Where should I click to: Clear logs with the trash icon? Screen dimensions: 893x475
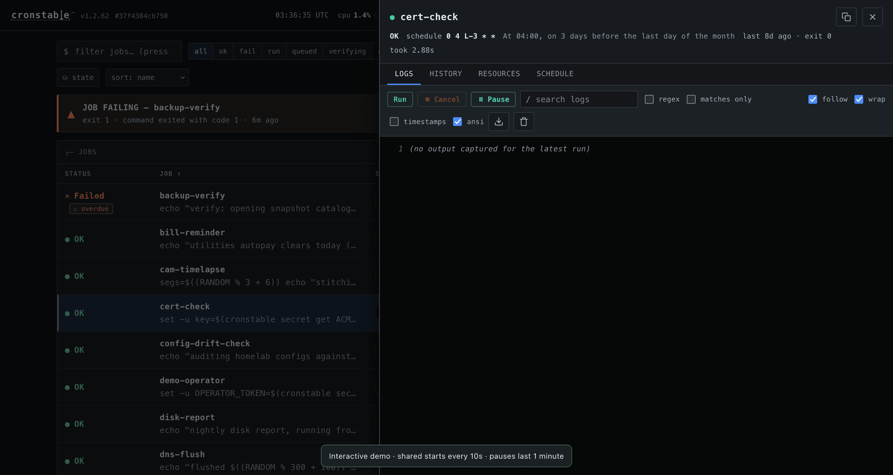click(x=524, y=122)
